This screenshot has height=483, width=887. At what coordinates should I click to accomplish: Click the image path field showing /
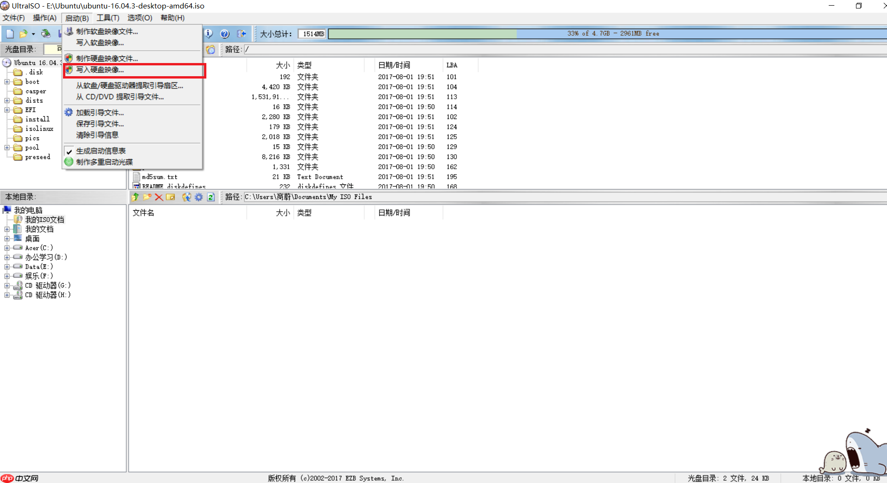point(565,49)
